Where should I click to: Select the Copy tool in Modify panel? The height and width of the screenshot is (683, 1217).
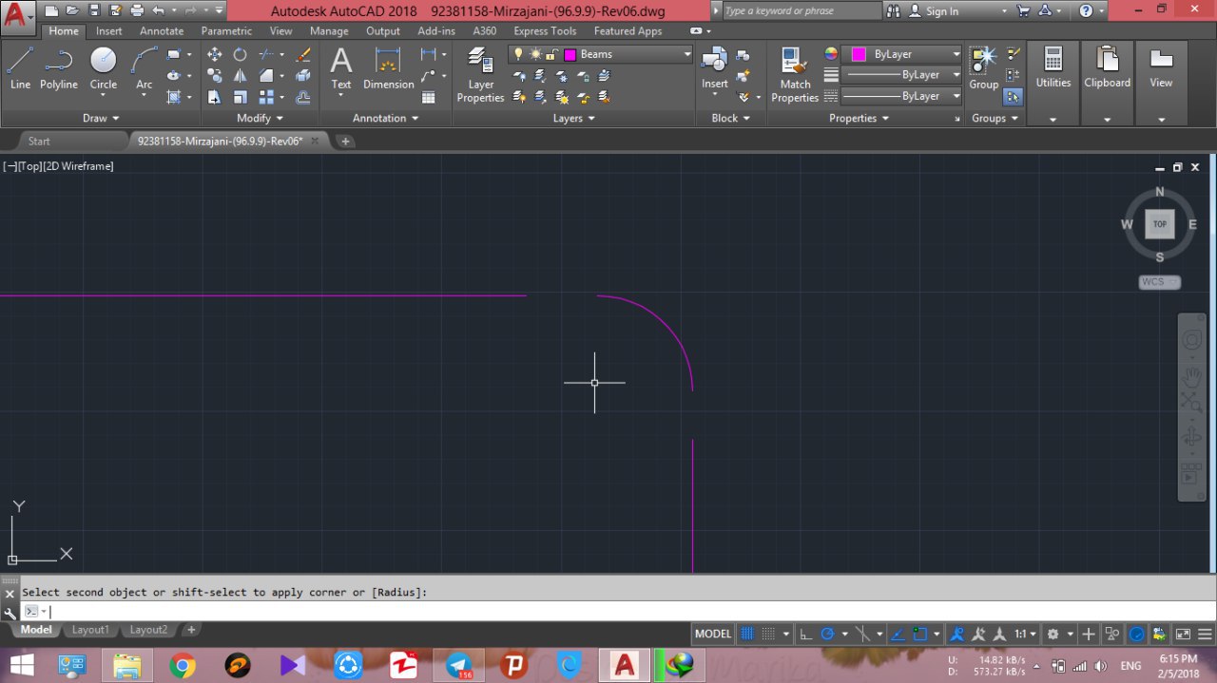(x=215, y=75)
